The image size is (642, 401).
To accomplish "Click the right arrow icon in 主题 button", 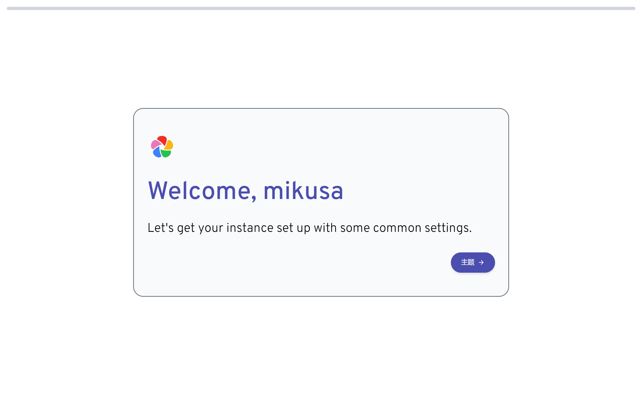I will pos(481,262).
